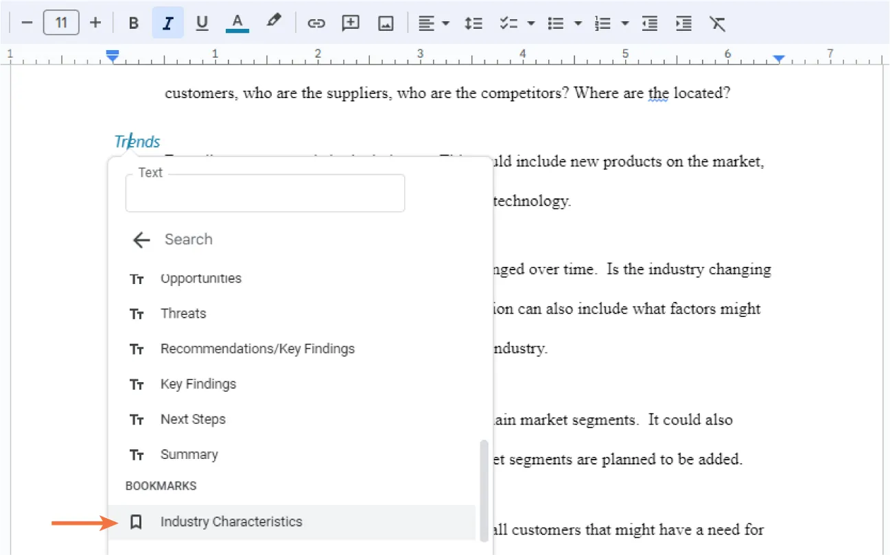Go back from search using the arrow
Viewport: 890px width, 555px height.
tap(141, 239)
